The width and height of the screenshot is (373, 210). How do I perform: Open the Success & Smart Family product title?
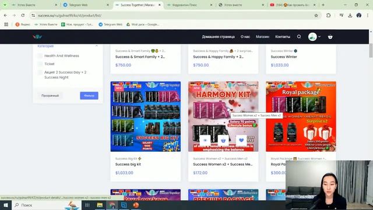pos(140,57)
